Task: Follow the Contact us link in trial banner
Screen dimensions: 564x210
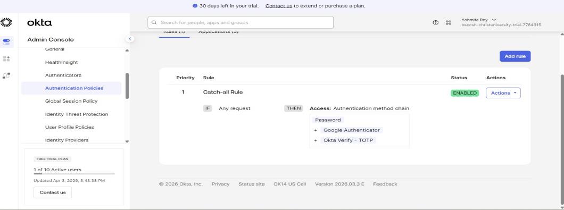Action: point(279,6)
